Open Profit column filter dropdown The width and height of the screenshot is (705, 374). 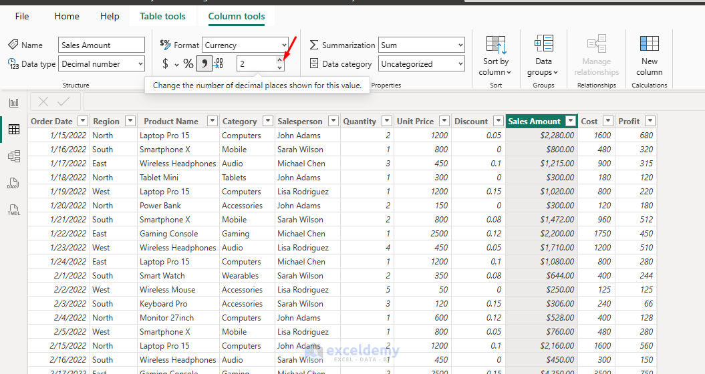point(650,121)
